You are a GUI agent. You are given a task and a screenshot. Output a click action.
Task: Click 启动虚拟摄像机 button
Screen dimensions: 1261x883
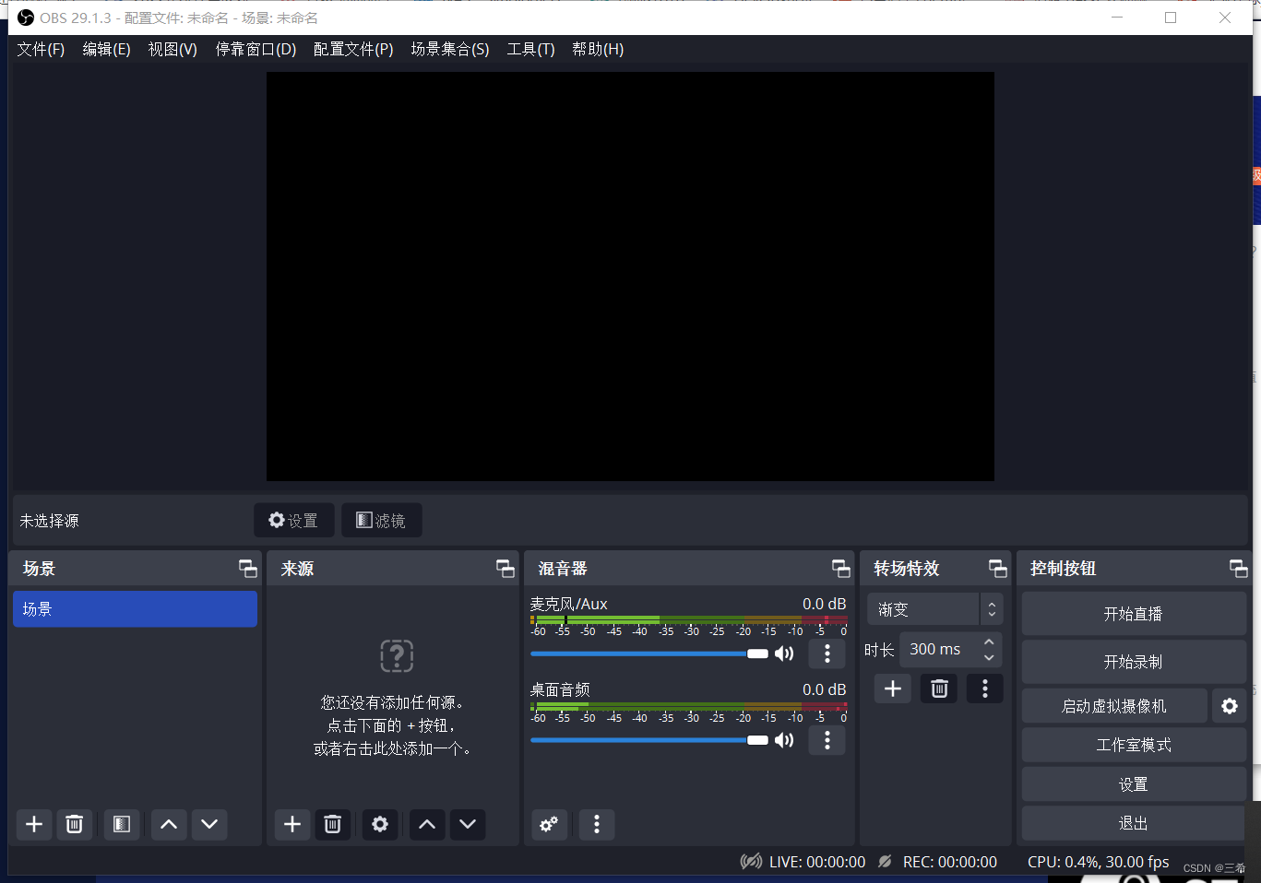[1114, 706]
